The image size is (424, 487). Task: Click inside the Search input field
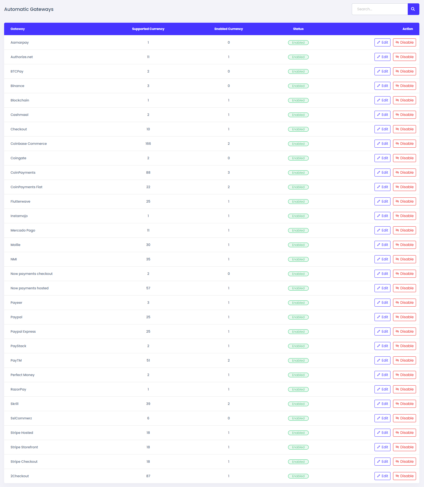pos(380,9)
